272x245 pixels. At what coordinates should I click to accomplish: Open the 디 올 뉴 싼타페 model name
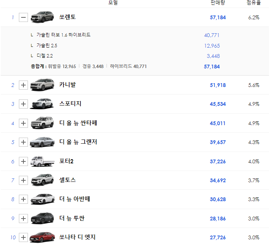(x=78, y=123)
